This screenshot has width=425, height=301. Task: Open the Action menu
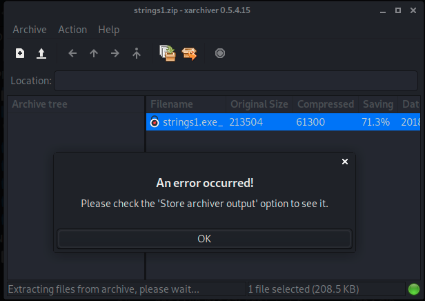point(72,30)
